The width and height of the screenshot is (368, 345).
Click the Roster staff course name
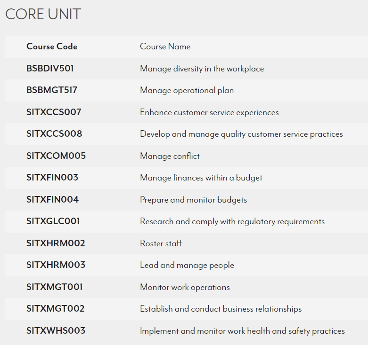161,243
